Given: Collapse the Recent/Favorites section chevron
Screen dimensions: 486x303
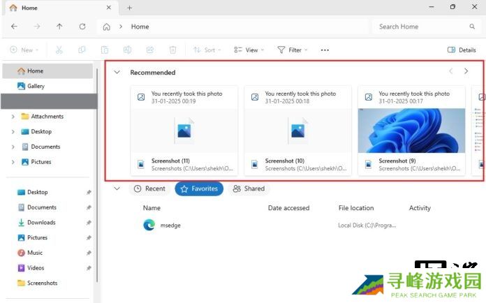Looking at the screenshot, I should (x=117, y=189).
